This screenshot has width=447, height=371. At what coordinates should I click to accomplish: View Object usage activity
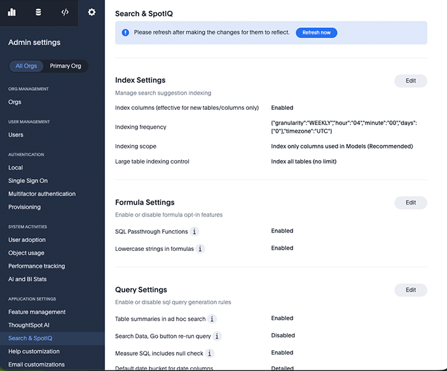tap(26, 253)
